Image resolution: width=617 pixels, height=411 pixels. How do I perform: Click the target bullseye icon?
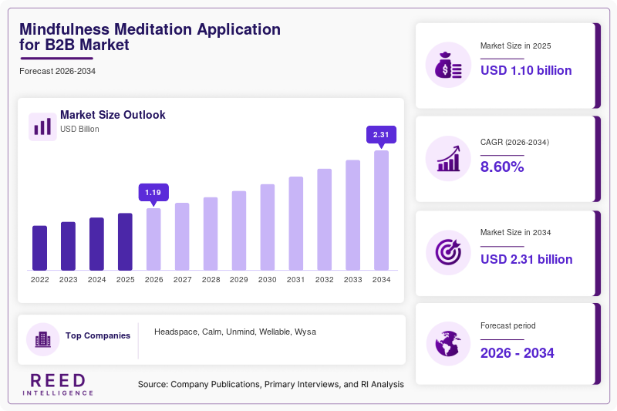click(448, 252)
